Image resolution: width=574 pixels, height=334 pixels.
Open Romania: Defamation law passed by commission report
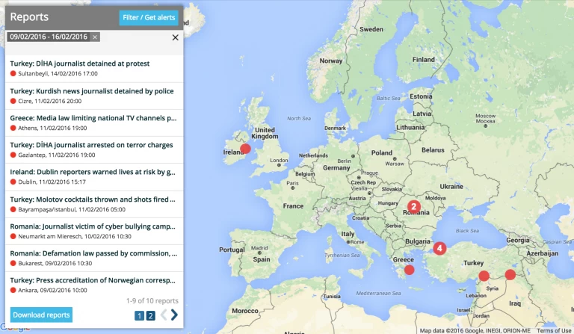[93, 253]
